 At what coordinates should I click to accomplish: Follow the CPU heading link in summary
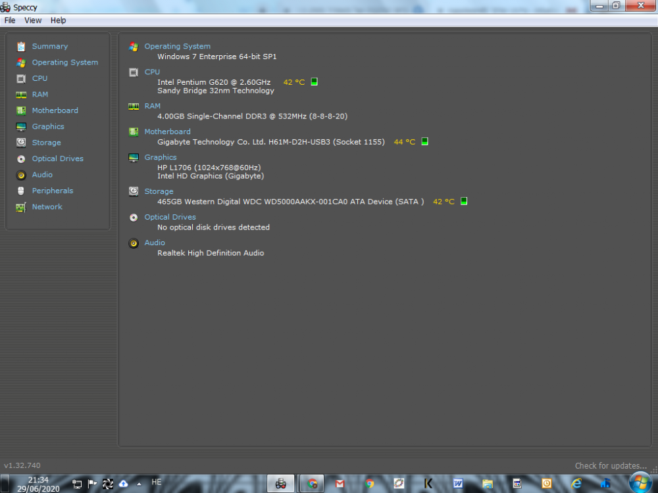pyautogui.click(x=152, y=72)
